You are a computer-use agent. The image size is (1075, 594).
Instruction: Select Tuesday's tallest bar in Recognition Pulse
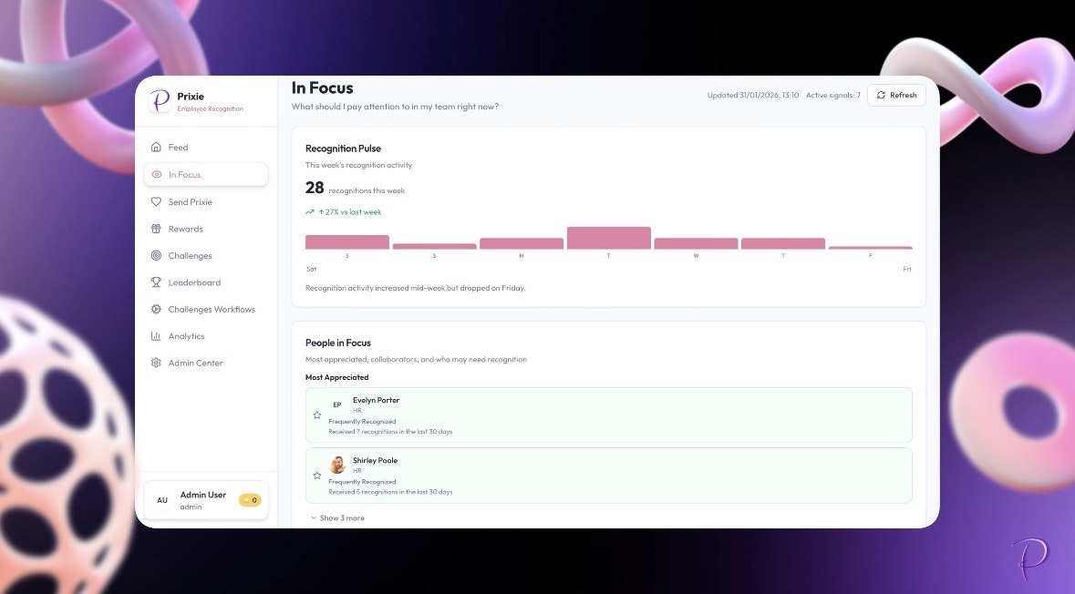tap(608, 237)
